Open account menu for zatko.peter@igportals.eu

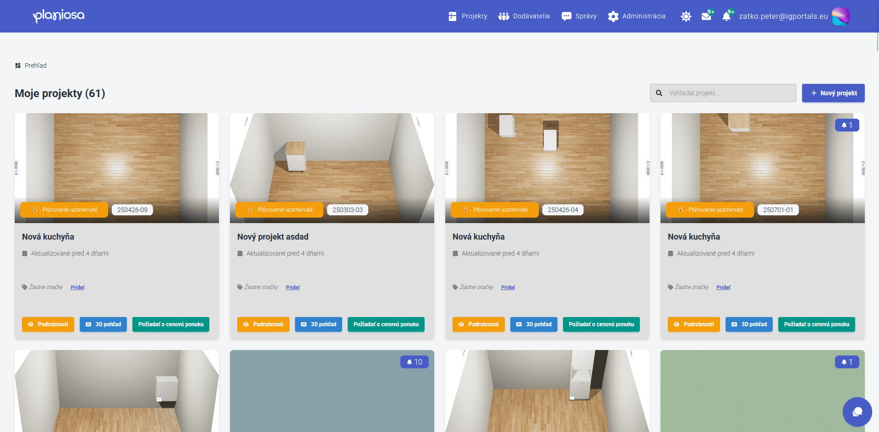(783, 16)
